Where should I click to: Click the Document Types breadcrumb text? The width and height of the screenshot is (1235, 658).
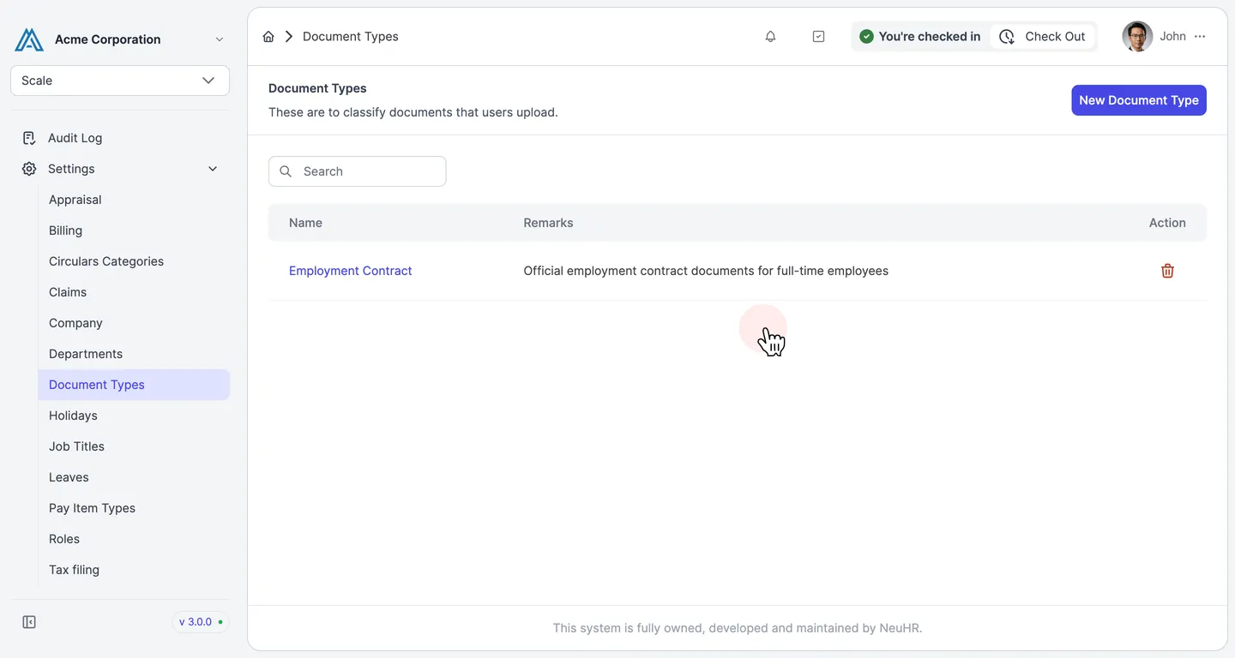[351, 37]
